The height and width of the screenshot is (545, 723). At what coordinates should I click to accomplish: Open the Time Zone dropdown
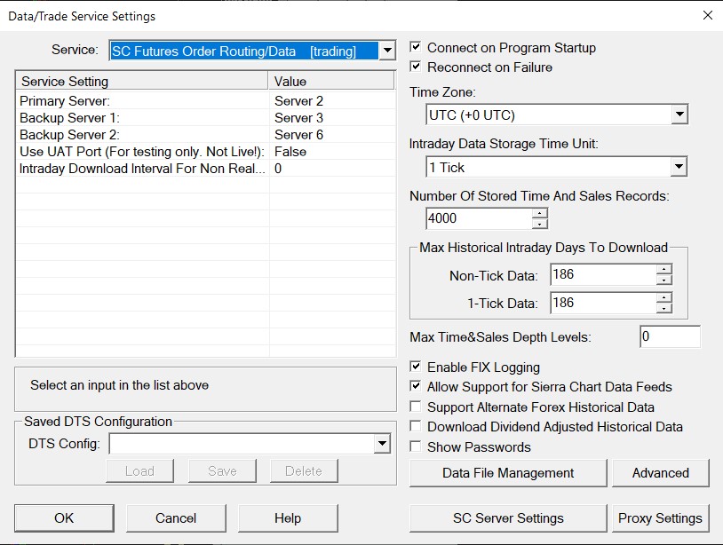(679, 115)
